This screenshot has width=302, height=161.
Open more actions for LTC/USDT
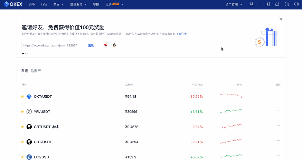[x=278, y=155]
